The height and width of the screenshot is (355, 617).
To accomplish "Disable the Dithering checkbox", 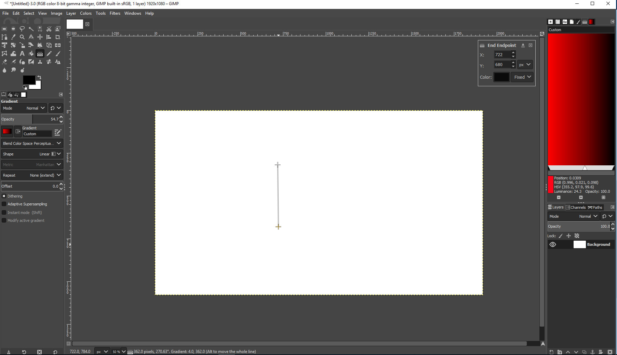I will point(4,196).
